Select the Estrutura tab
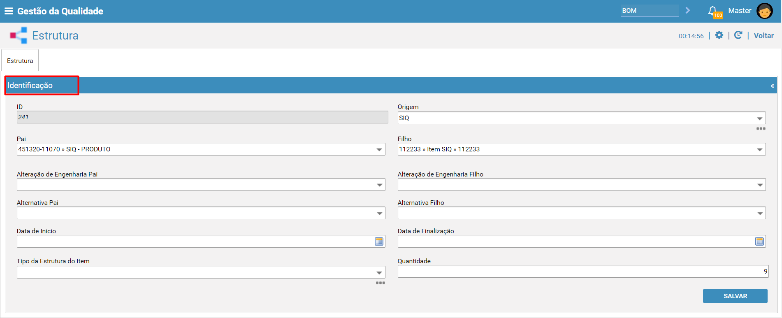 tap(20, 60)
